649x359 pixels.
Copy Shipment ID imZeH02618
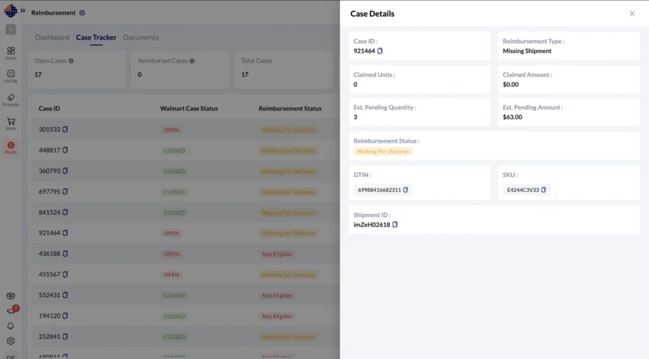(395, 225)
